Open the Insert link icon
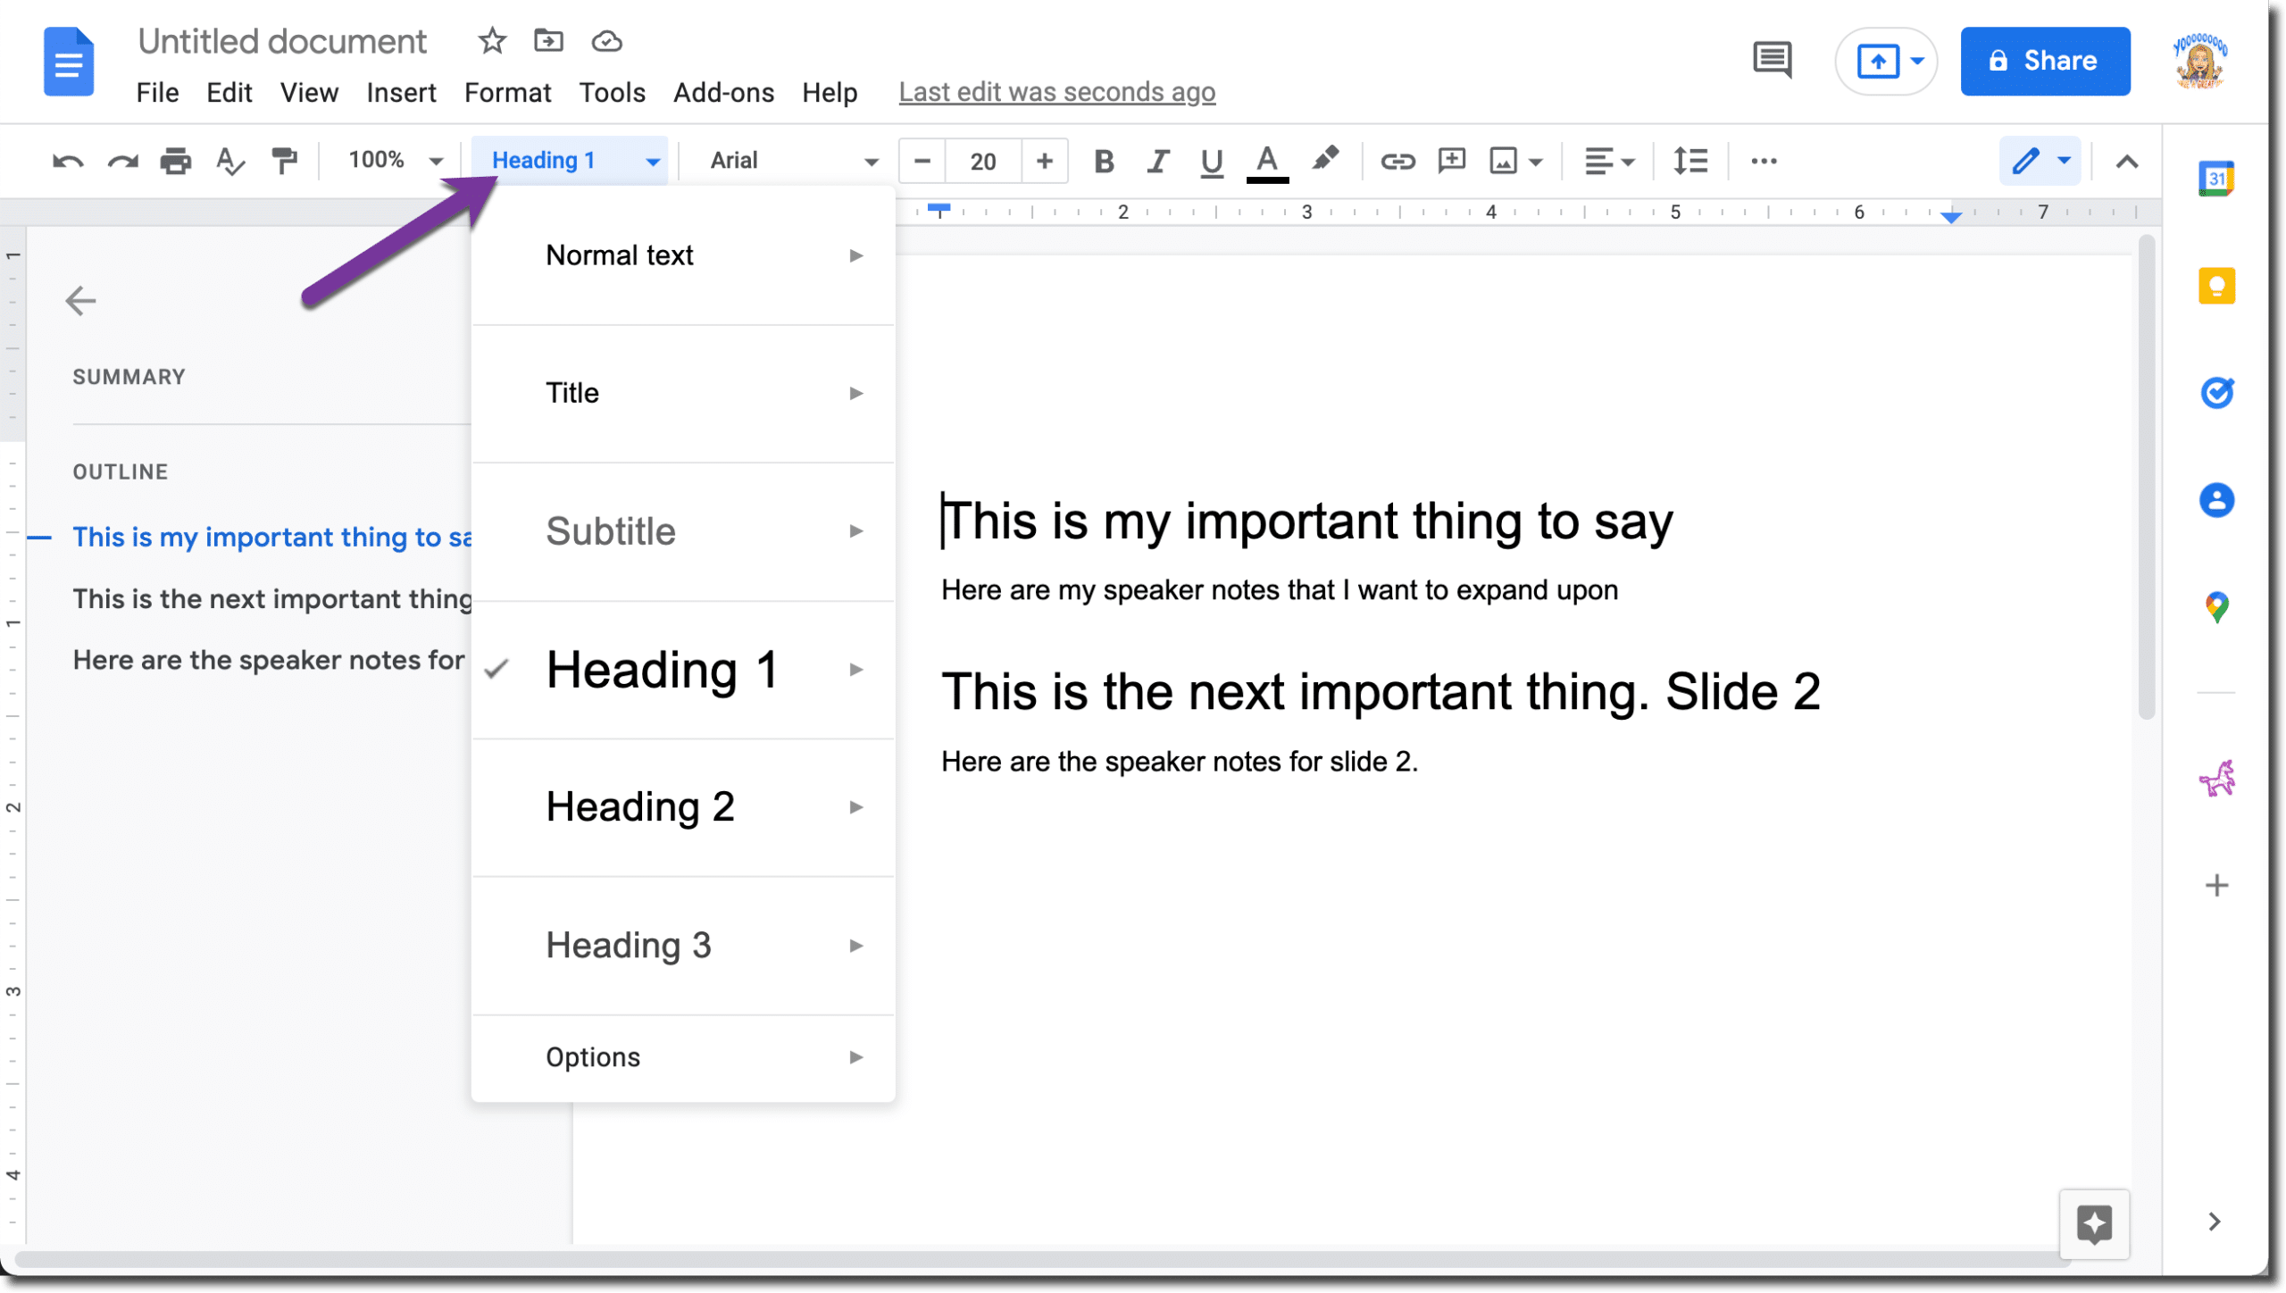 click(1399, 162)
